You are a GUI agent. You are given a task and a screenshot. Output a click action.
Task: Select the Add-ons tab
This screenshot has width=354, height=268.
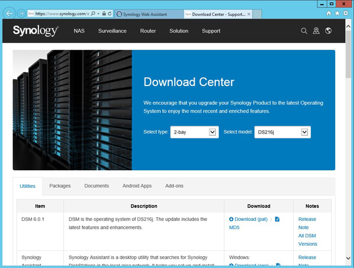point(174,186)
